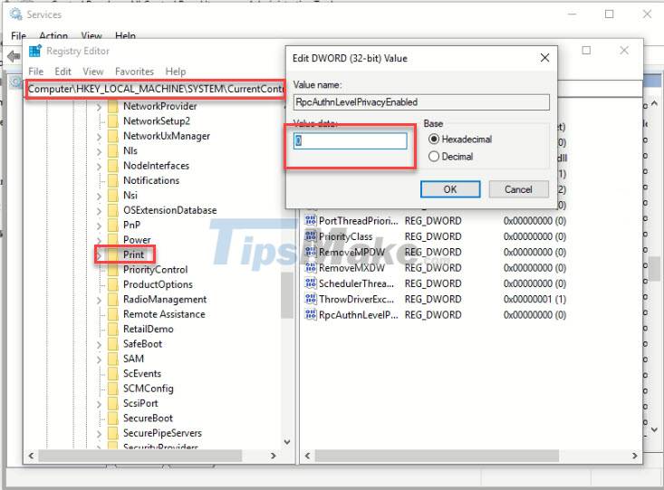
Task: Open the Favorites menu in Registry Editor
Action: tap(134, 72)
